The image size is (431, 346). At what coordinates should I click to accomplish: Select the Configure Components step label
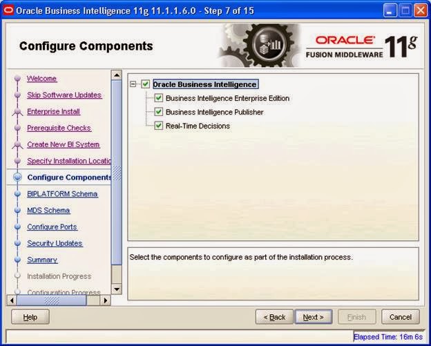(x=69, y=177)
